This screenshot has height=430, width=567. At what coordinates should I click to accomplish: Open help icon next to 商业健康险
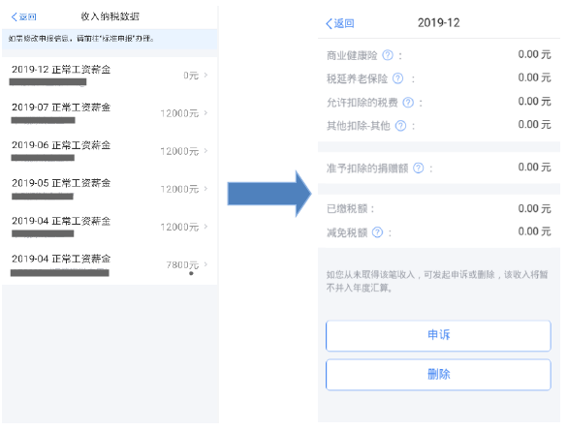click(388, 55)
